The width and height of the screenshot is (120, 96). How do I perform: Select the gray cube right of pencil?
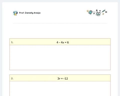(x=106, y=12)
